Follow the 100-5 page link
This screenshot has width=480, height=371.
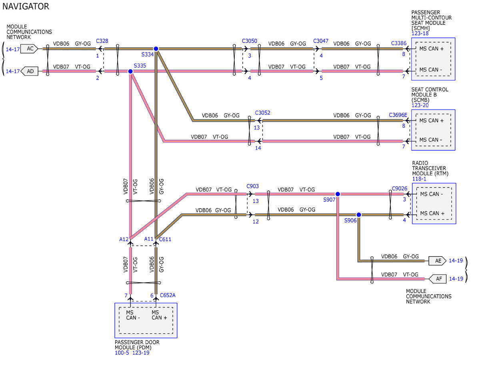click(x=122, y=353)
